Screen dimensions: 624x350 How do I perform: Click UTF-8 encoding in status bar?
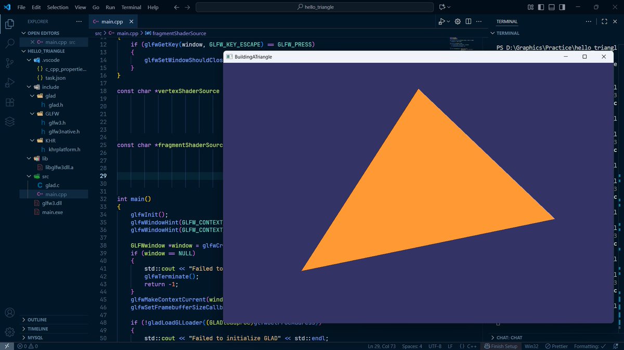434,346
